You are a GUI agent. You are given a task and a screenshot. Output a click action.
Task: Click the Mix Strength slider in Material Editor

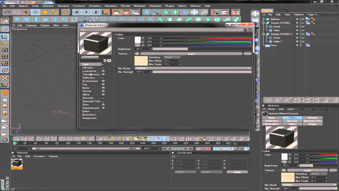click(x=202, y=72)
